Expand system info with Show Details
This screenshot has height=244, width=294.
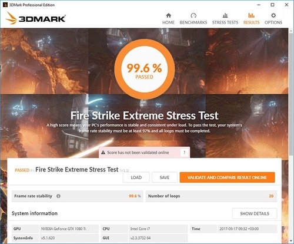[x=255, y=213]
